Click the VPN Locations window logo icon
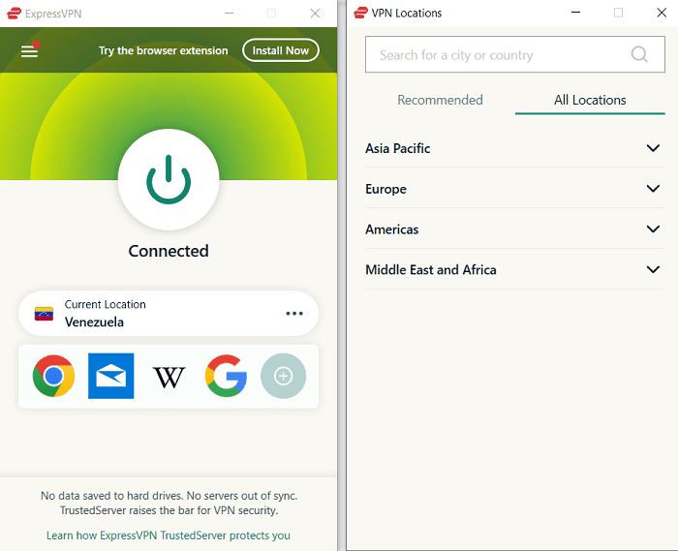Image resolution: width=678 pixels, height=551 pixels. pyautogui.click(x=360, y=13)
